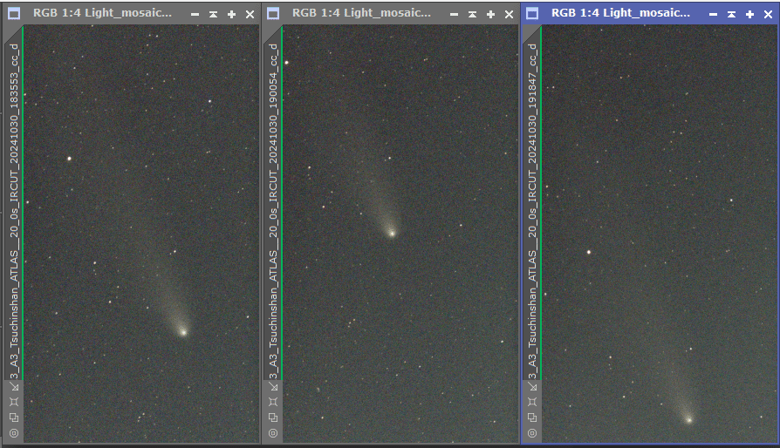The height and width of the screenshot is (448, 780).
Task: Select the 183553 vertical view identifier tab
Action: tap(14, 204)
